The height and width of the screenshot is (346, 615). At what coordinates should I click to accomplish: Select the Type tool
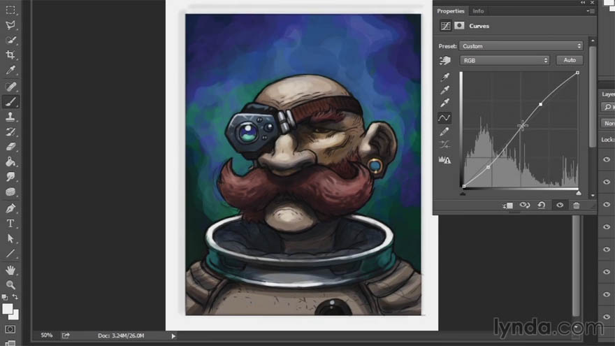pyautogui.click(x=10, y=223)
